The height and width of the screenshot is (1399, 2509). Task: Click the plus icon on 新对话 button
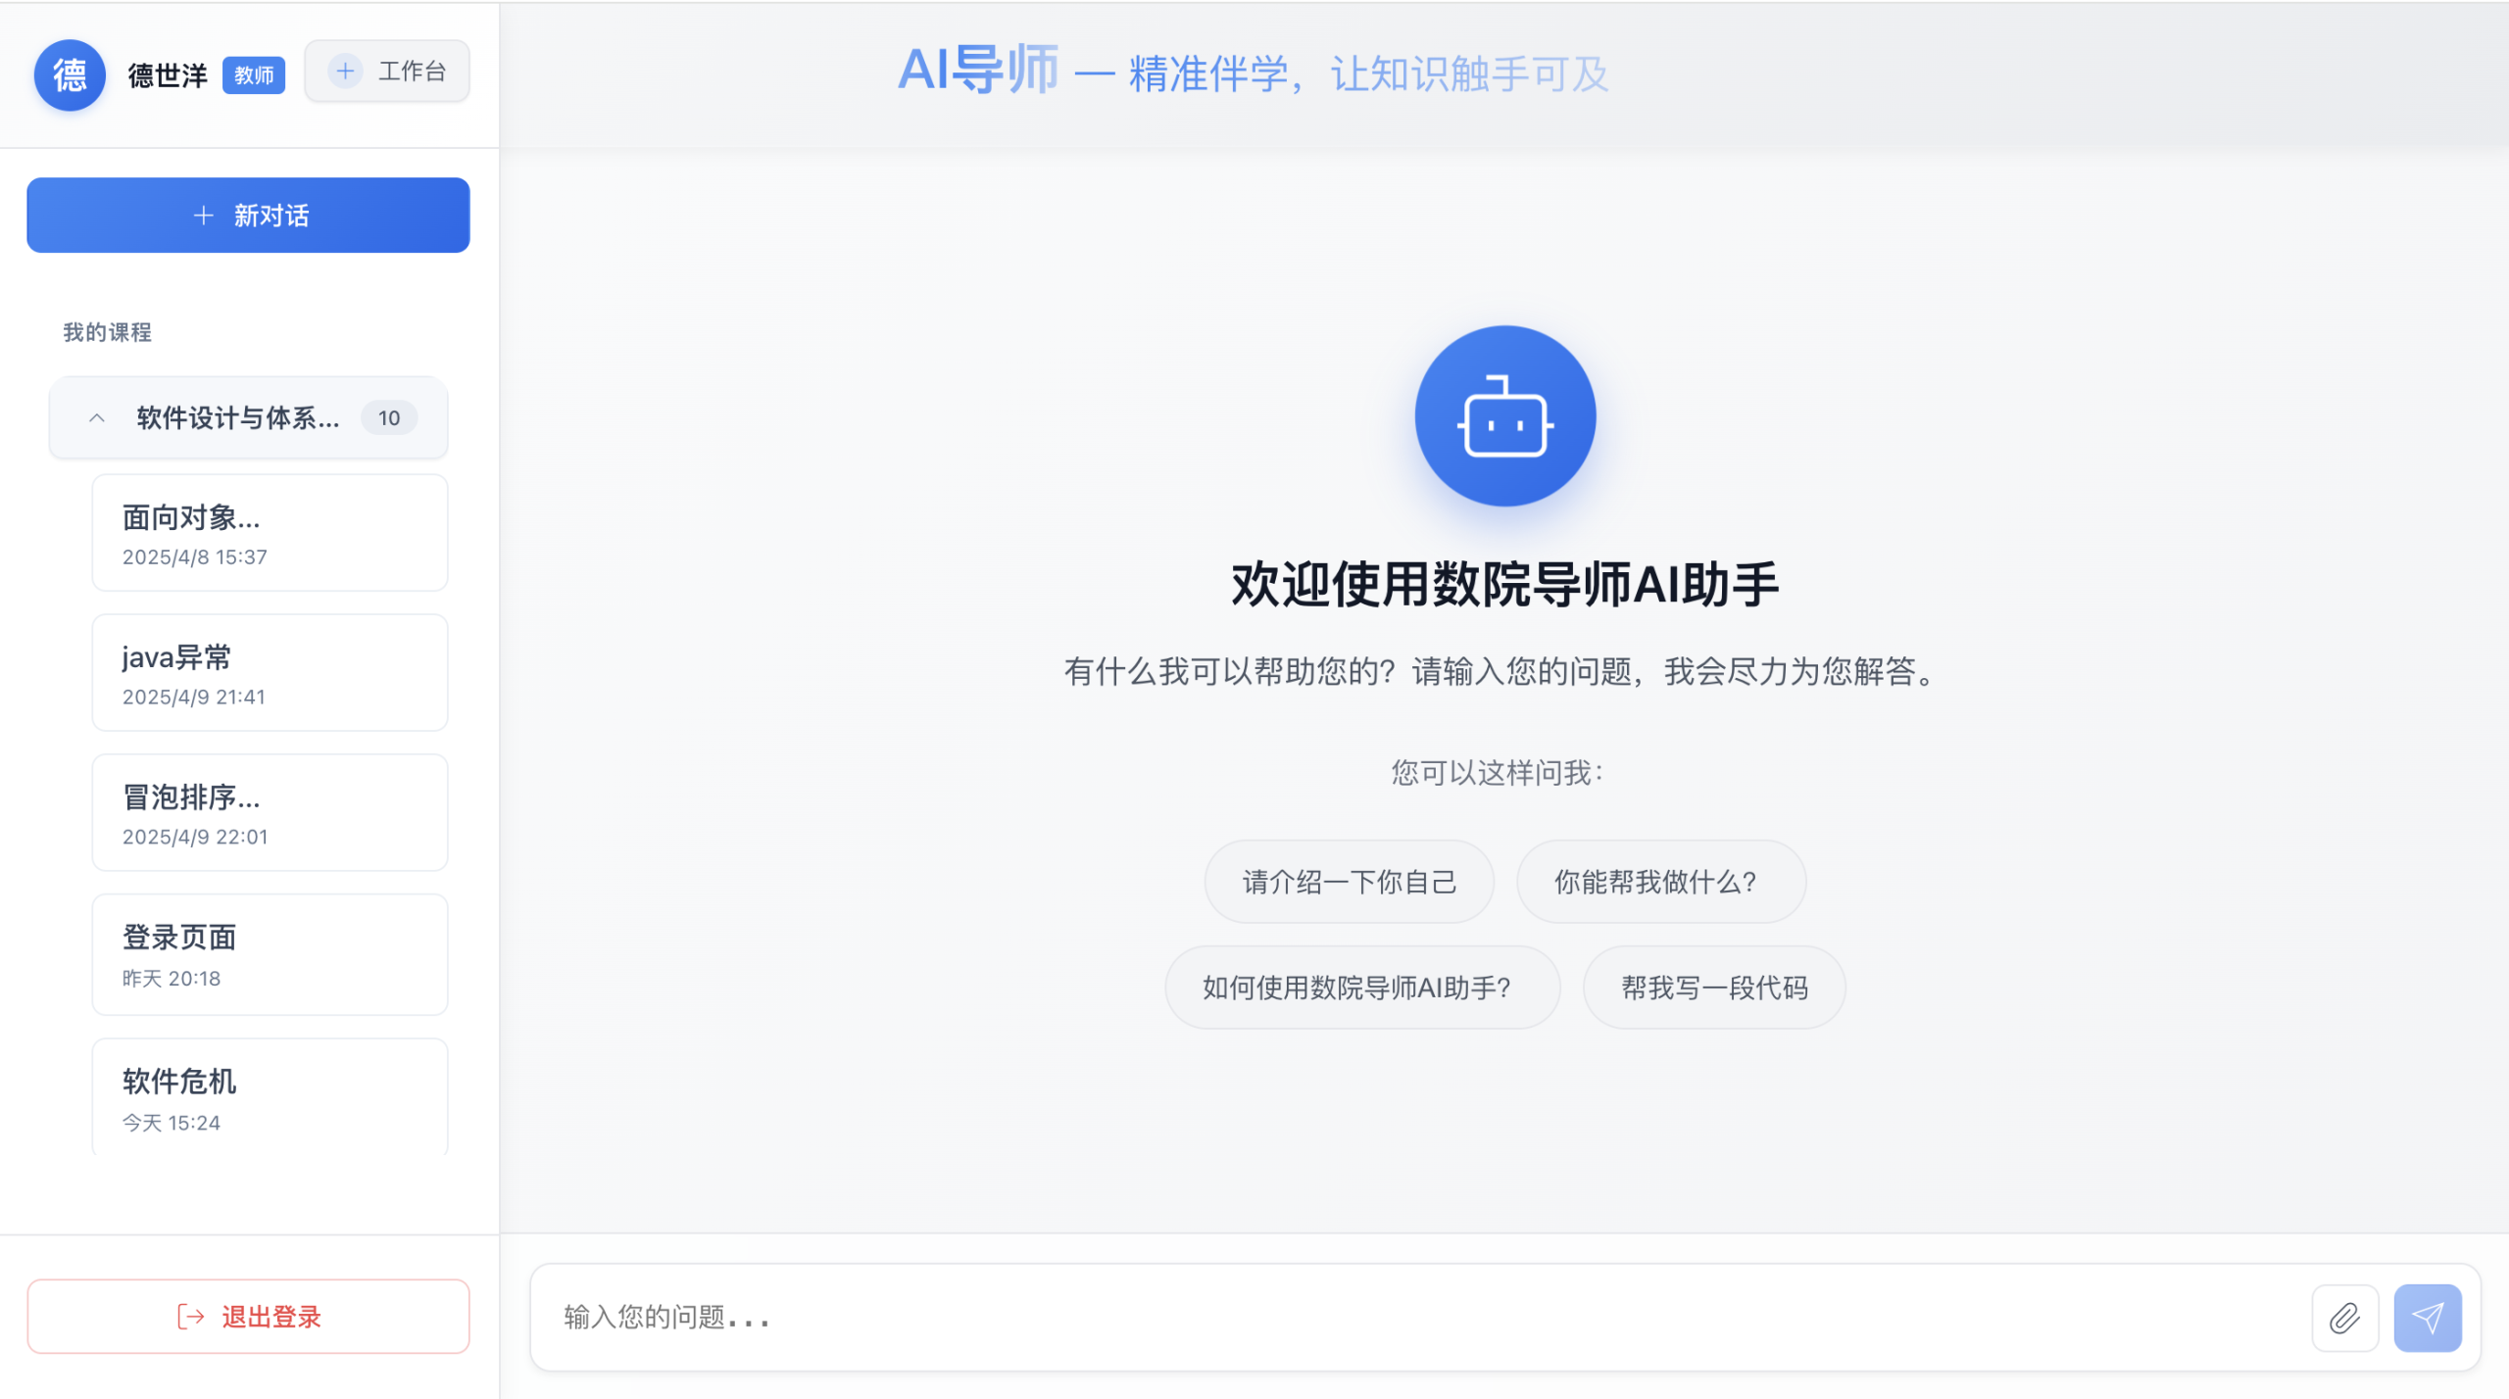203,215
